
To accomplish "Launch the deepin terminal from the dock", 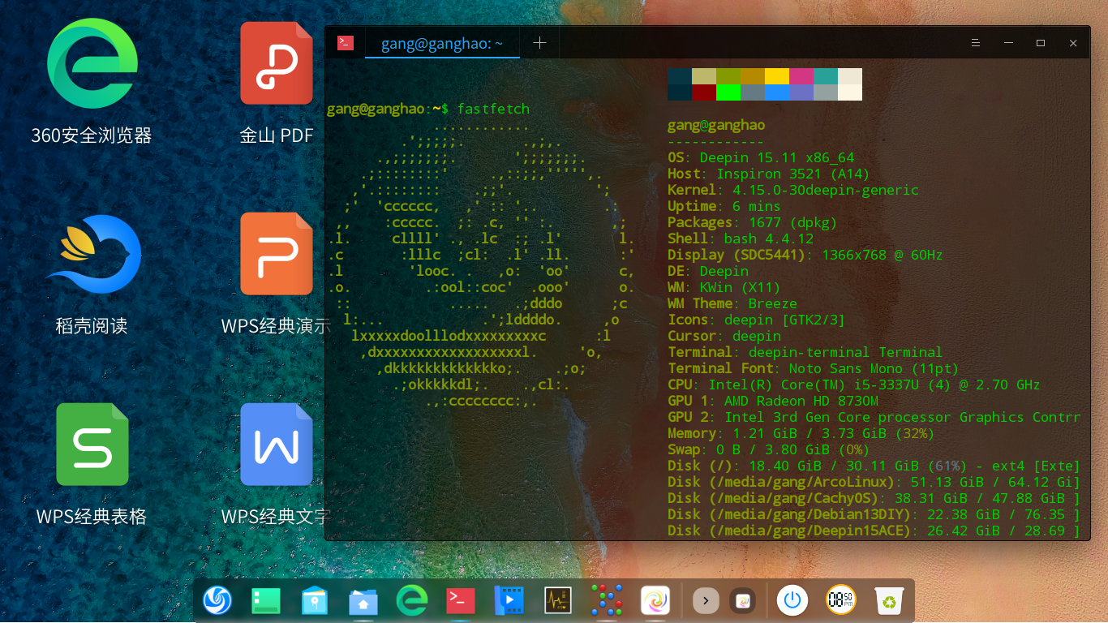I will [x=460, y=600].
